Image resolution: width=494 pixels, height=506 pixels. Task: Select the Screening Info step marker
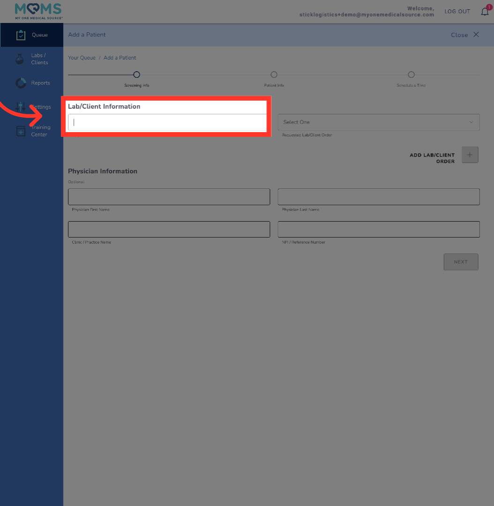tap(136, 74)
